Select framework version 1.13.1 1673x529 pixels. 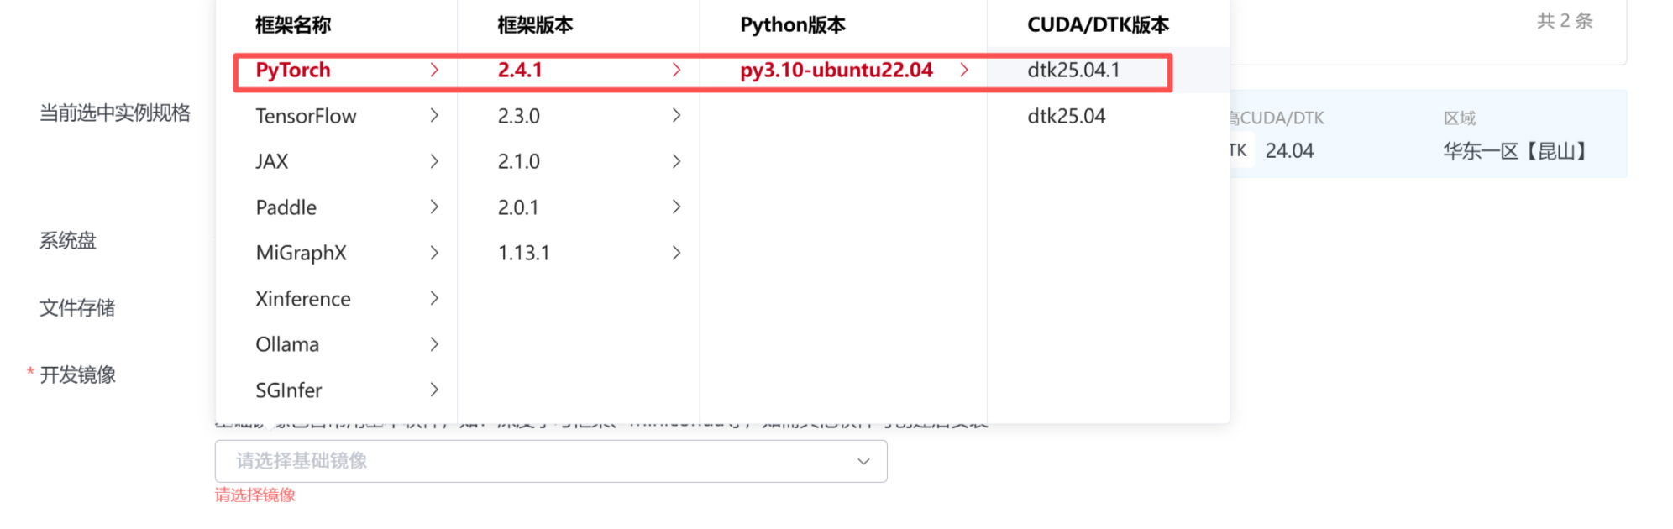click(x=523, y=253)
